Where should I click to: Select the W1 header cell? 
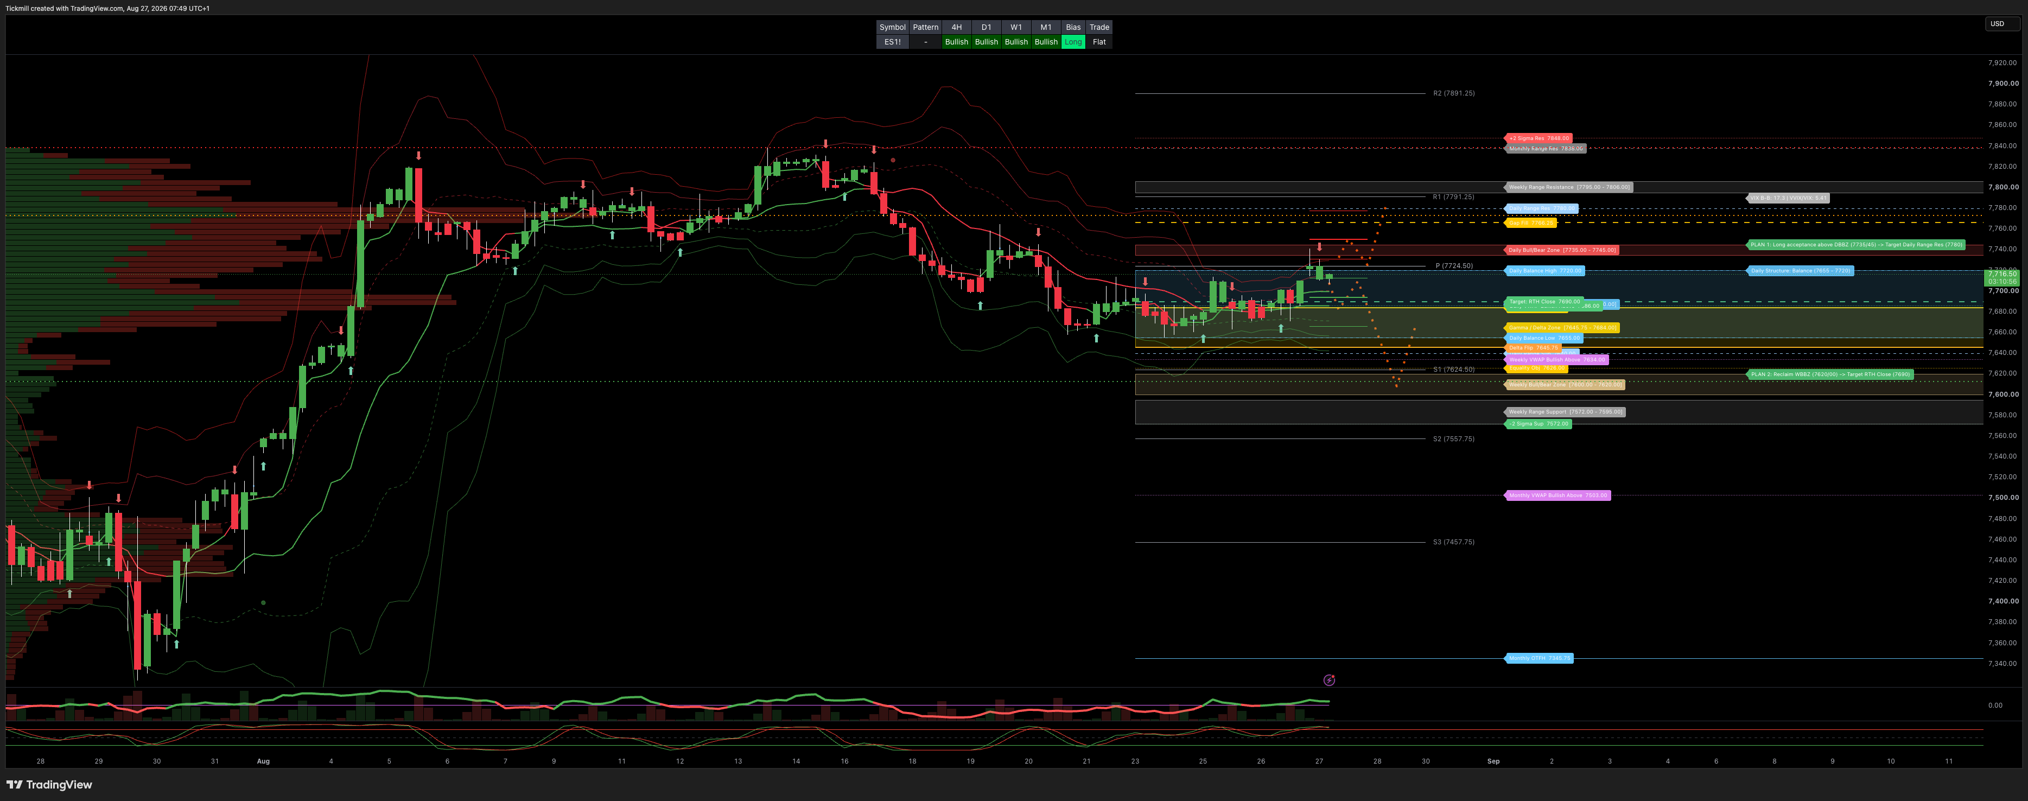[1016, 27]
